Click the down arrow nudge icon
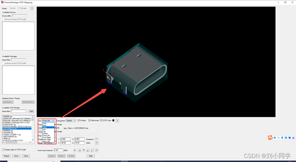Screen dimensions: 296x162 coord(88,150)
